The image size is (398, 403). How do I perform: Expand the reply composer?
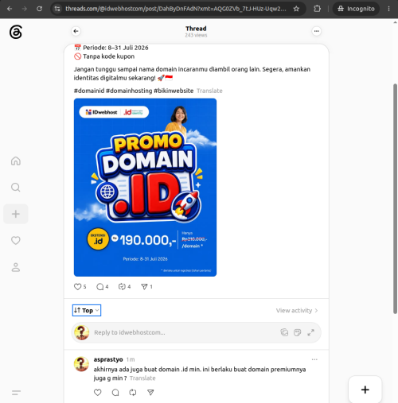click(x=310, y=332)
